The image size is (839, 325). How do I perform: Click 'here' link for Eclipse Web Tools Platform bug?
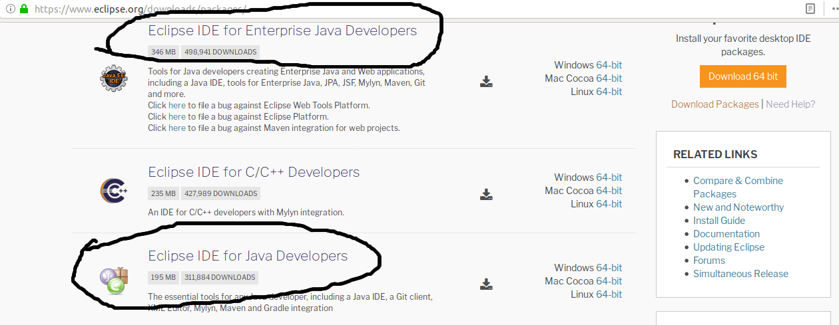coord(177,105)
